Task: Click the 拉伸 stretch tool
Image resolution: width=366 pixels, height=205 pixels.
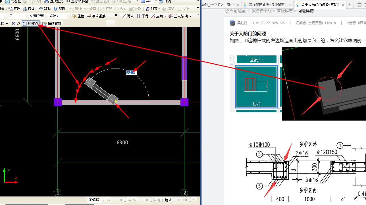Action: 183,9
